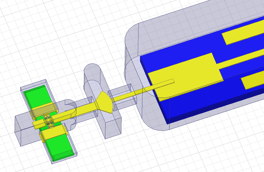Select the yellow fan-shaped radial stub

[105, 102]
